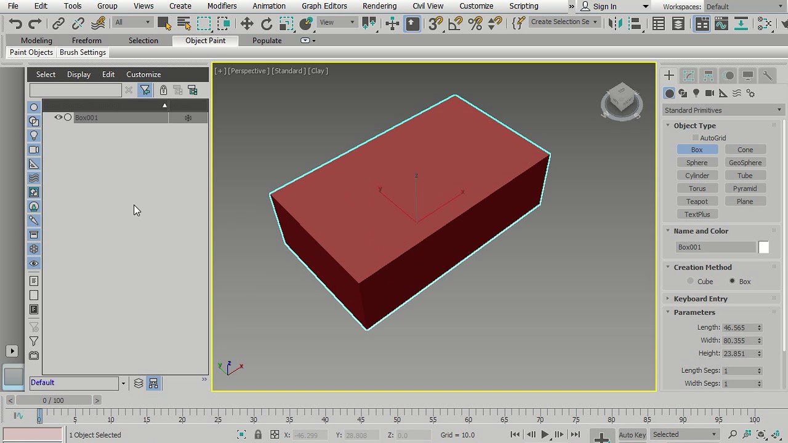Open the Rendering menu
This screenshot has width=788, height=443.
(379, 6)
